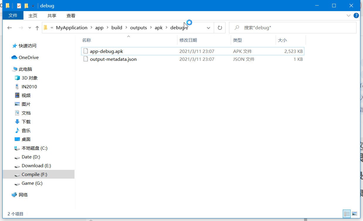Click the app breadcrumb segment
Image resolution: width=363 pixels, height=221 pixels.
click(x=99, y=28)
